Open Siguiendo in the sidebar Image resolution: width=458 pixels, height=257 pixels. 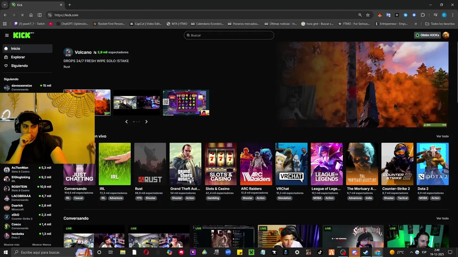pos(27,66)
